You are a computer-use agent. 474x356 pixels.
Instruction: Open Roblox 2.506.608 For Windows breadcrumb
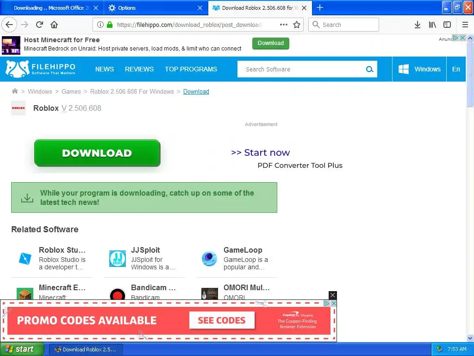click(x=132, y=91)
